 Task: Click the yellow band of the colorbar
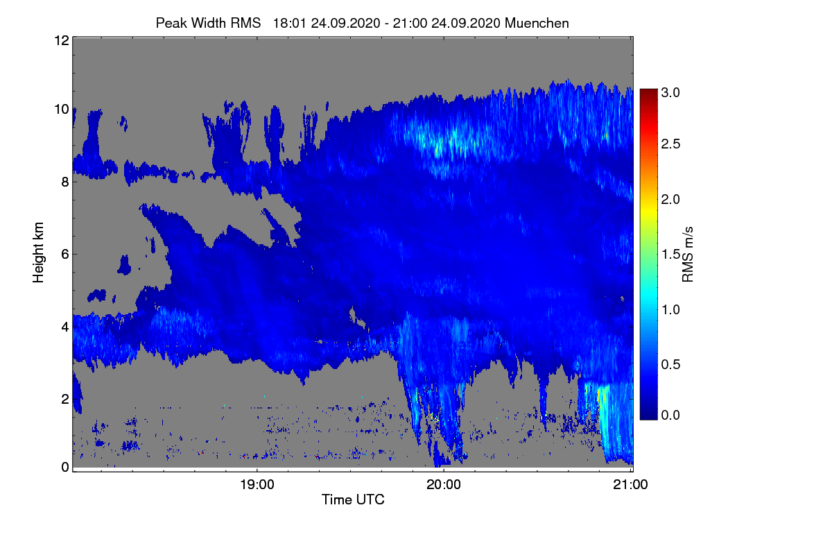(648, 210)
